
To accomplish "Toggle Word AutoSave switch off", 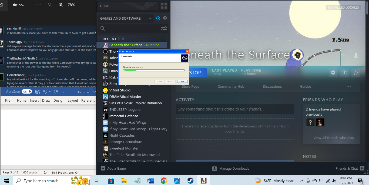I will [27, 92].
